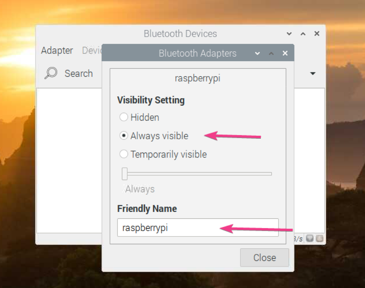Minimize the Bluetooth Adapters dialog
The height and width of the screenshot is (288, 365).
[x=257, y=53]
